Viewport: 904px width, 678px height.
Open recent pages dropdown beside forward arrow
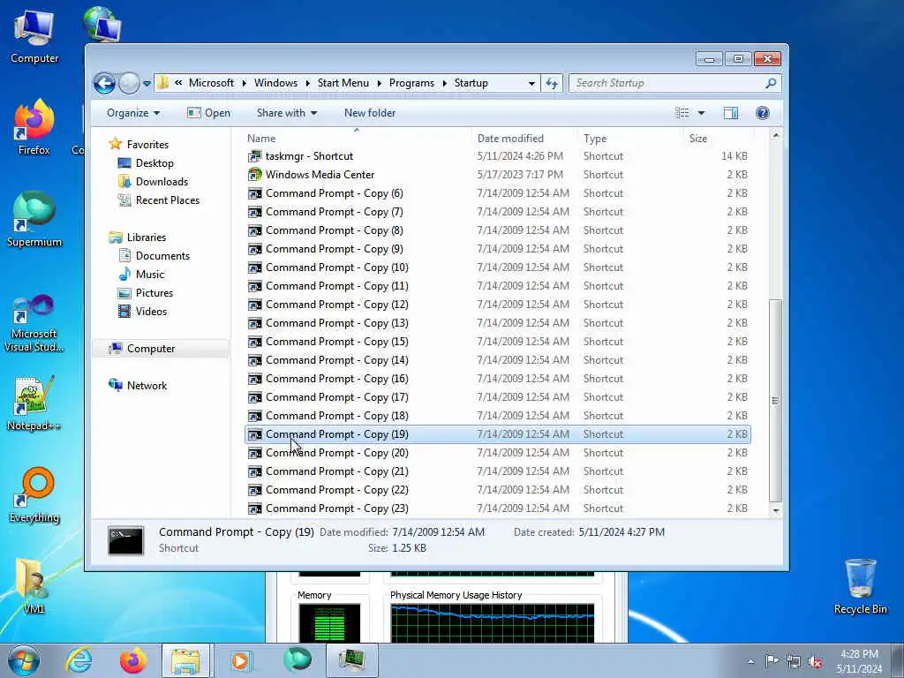tap(147, 84)
